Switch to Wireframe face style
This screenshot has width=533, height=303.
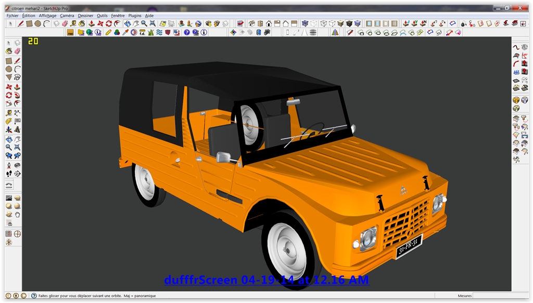(x=324, y=23)
